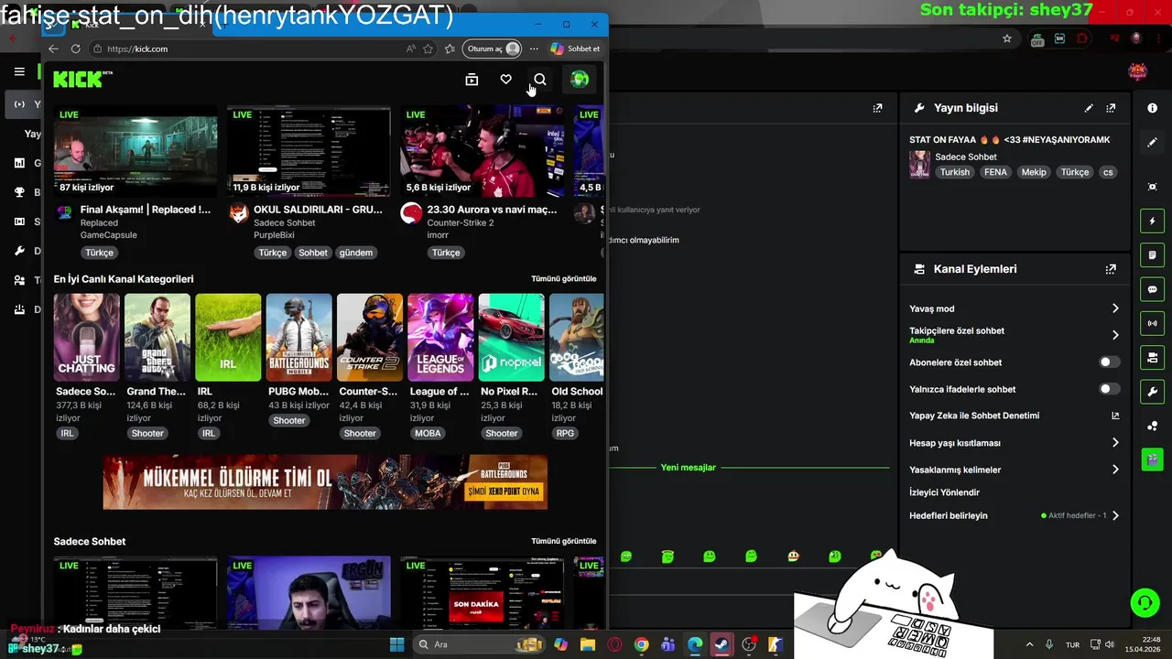Image resolution: width=1172 pixels, height=659 pixels.
Task: Select the chat bubble sidebar icon
Action: pyautogui.click(x=1152, y=289)
